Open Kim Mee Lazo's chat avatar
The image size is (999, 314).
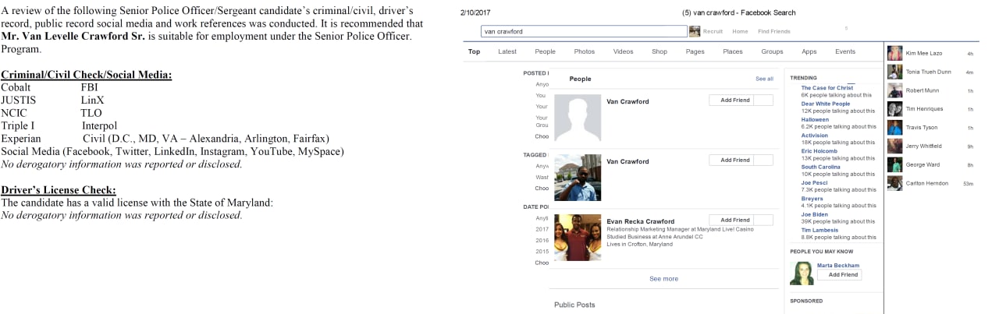[x=894, y=53]
